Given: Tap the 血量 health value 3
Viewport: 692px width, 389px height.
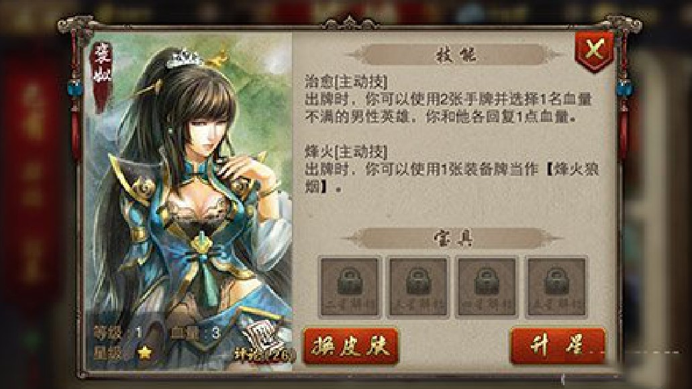Looking at the screenshot, I should point(216,333).
